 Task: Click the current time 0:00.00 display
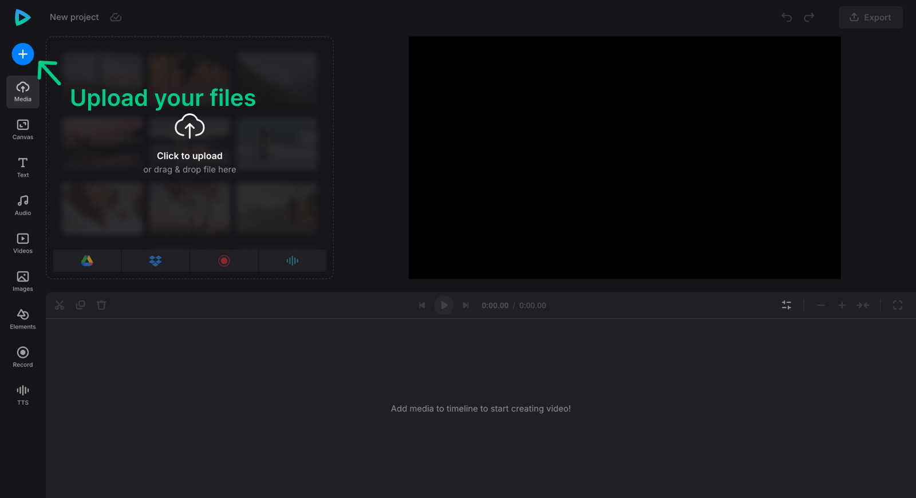point(495,306)
